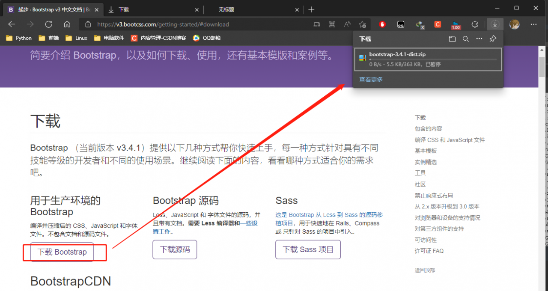Go to 社区 in the sidebar
548x291 pixels.
click(x=420, y=184)
